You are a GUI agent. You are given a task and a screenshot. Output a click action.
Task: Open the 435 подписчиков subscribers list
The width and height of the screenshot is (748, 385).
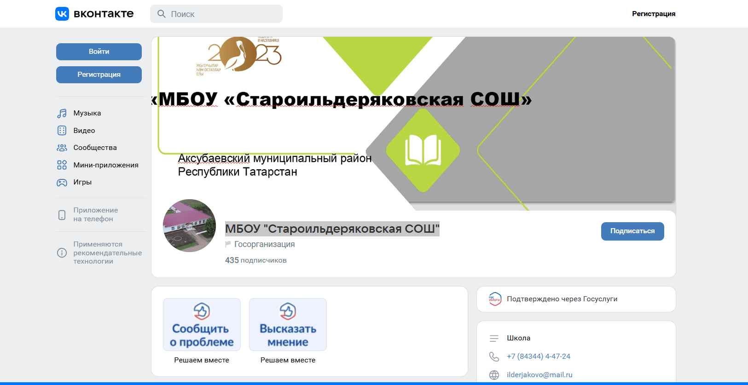click(x=255, y=260)
